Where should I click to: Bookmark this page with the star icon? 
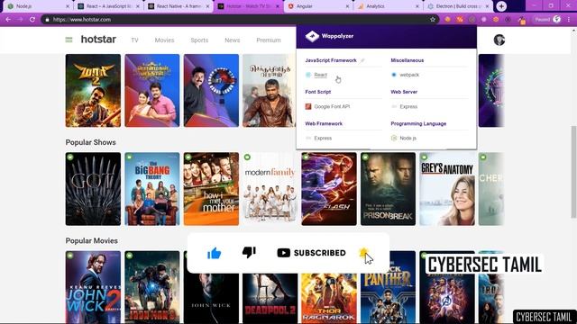pyautogui.click(x=433, y=20)
